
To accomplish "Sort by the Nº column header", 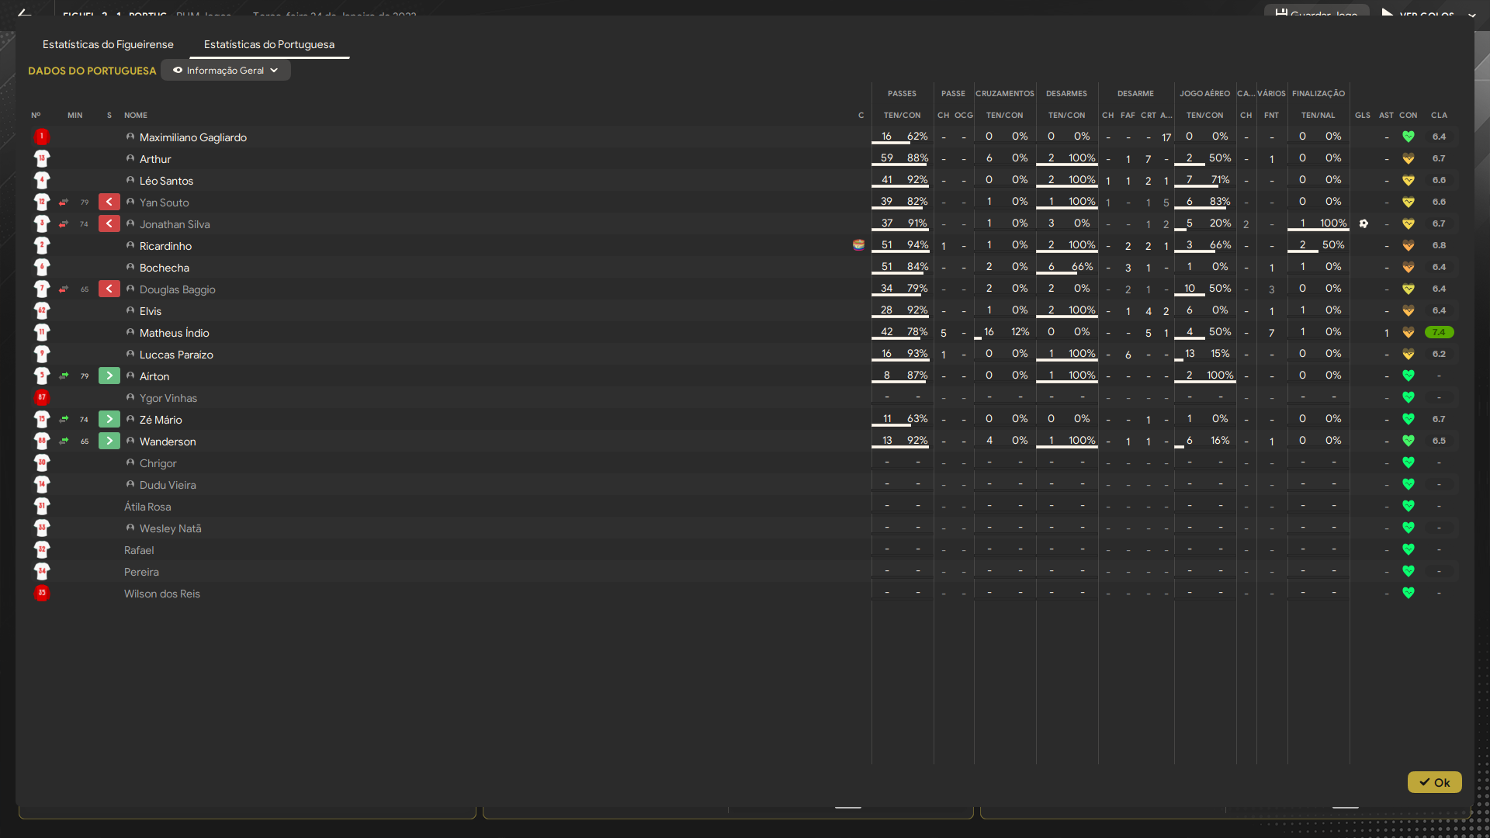I will [x=36, y=115].
